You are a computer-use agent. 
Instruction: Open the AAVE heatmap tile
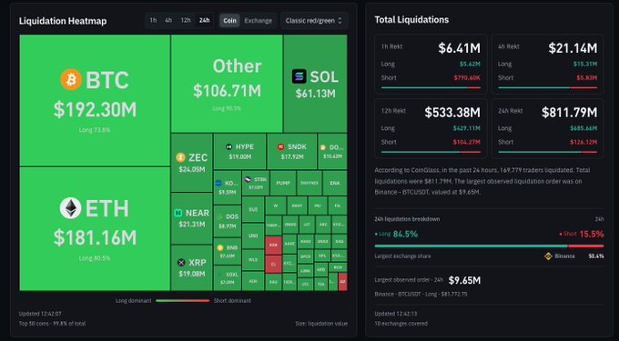[289, 244]
